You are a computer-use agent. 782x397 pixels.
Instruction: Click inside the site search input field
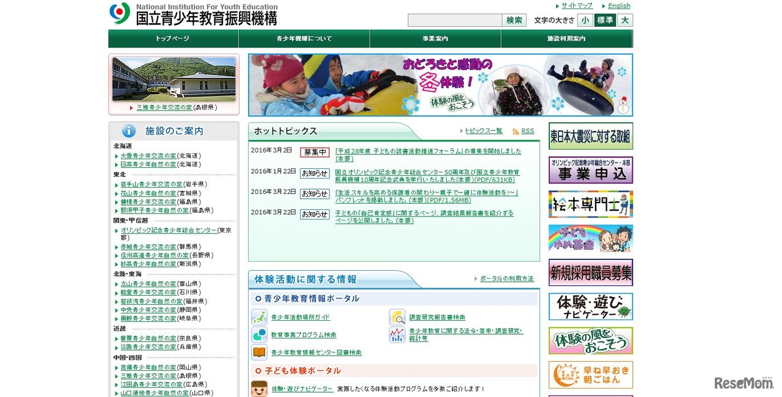click(455, 20)
